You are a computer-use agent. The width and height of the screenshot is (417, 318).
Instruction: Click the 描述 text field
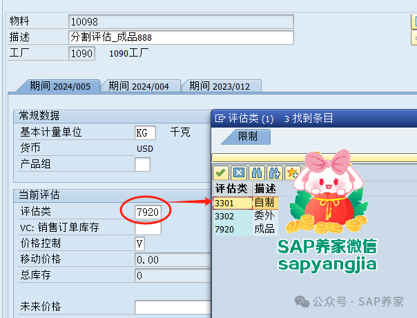click(181, 37)
